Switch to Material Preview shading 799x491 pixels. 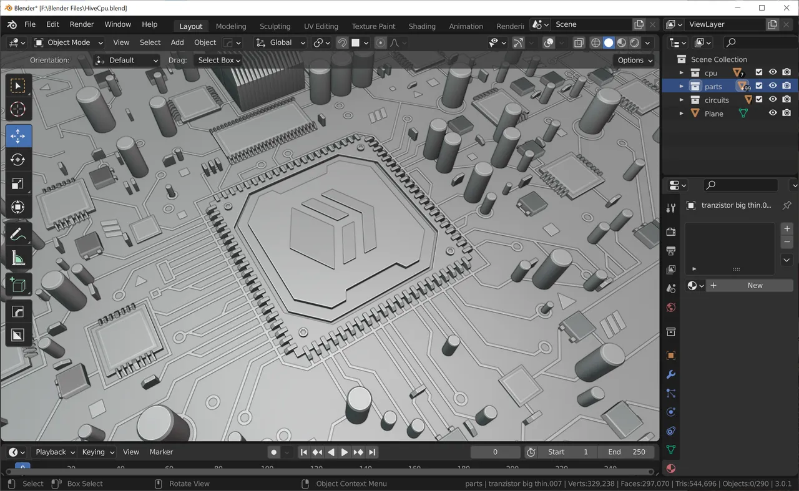[622, 42]
